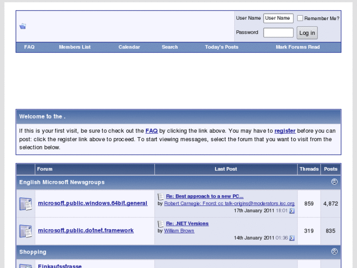This screenshot has width=357, height=268.
Task: Open 'Re: Best approach to a new PC...' post
Action: pyautogui.click(x=205, y=196)
